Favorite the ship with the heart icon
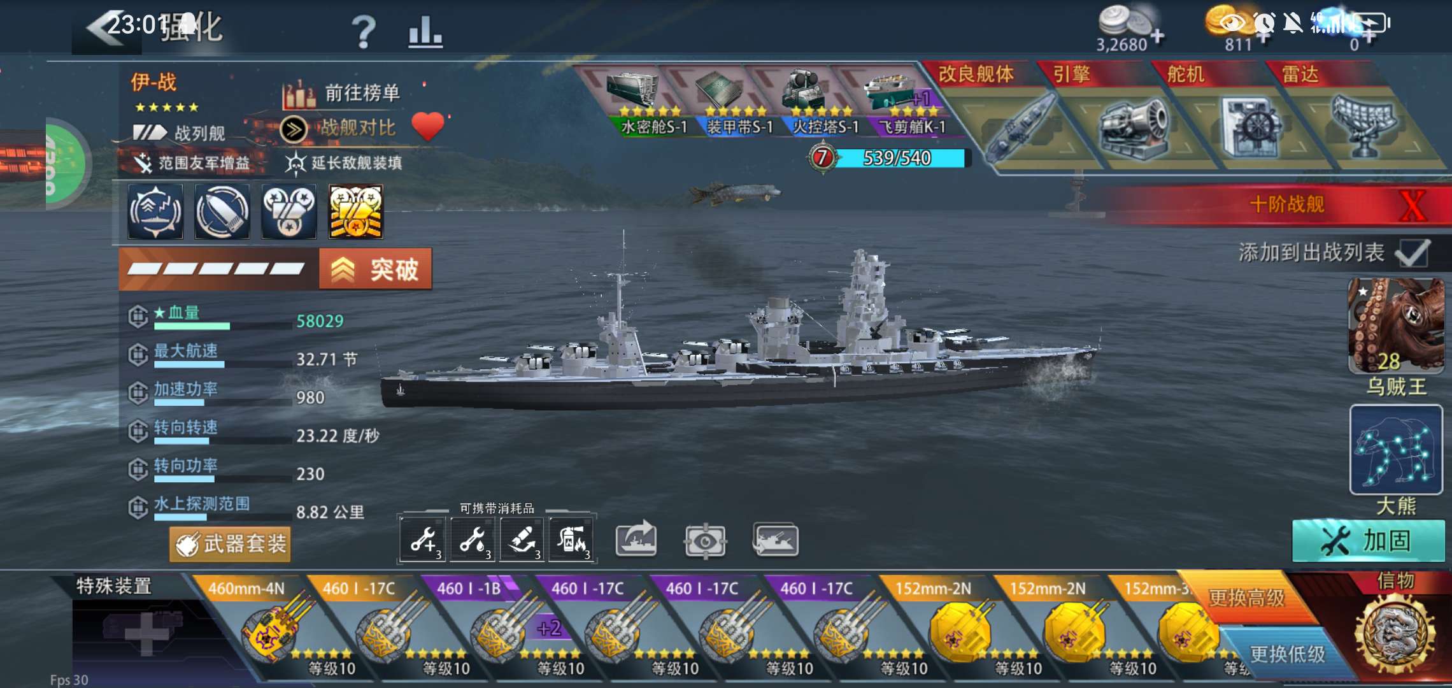 coord(428,126)
